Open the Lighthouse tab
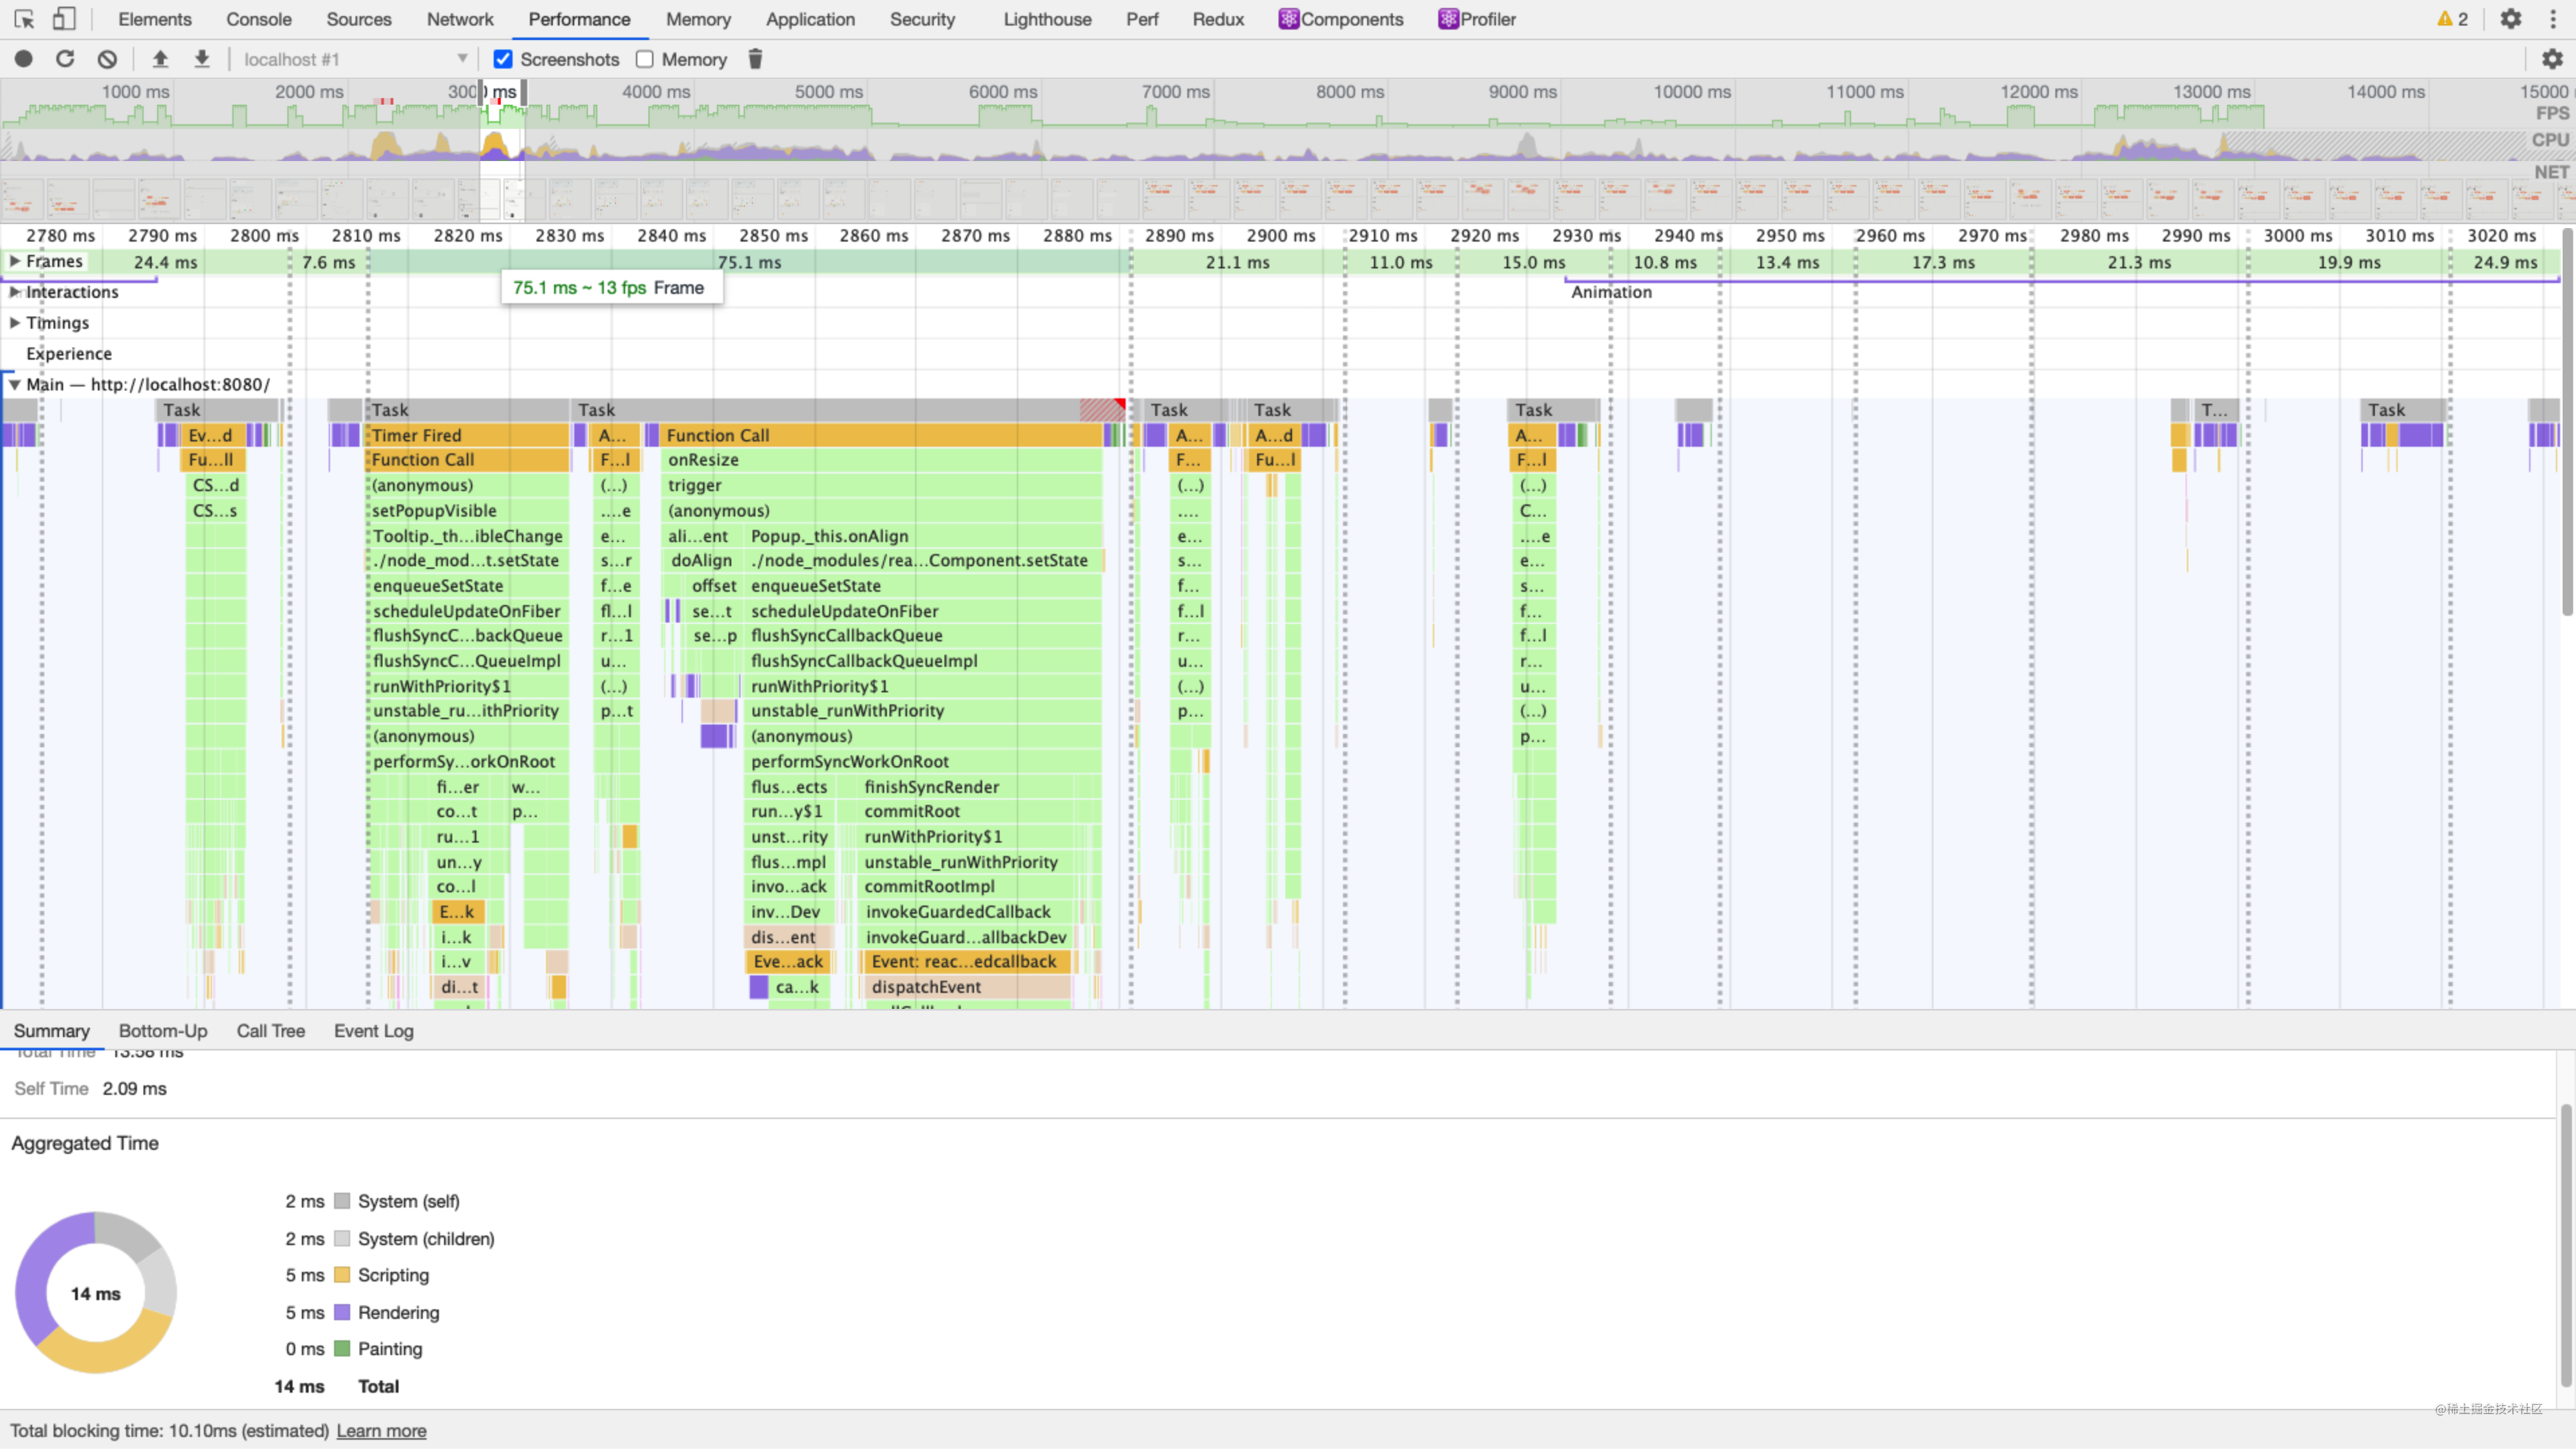 pyautogui.click(x=1047, y=19)
